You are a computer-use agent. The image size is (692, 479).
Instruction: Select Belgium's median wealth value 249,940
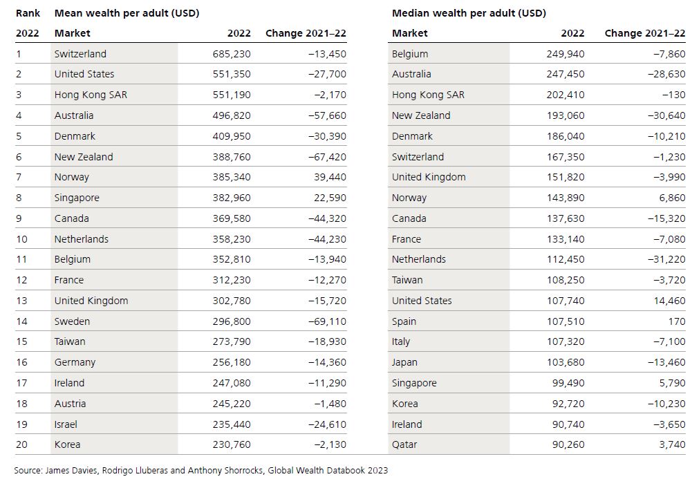pyautogui.click(x=565, y=54)
